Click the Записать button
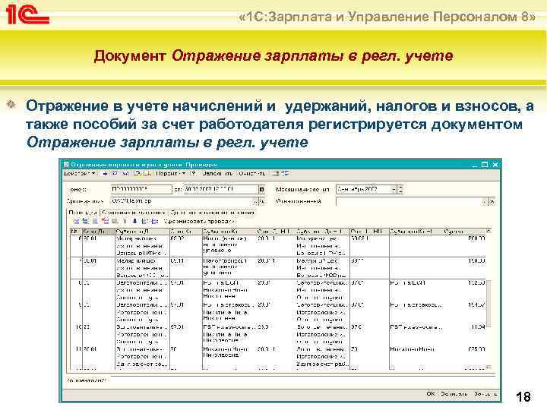 (x=454, y=393)
